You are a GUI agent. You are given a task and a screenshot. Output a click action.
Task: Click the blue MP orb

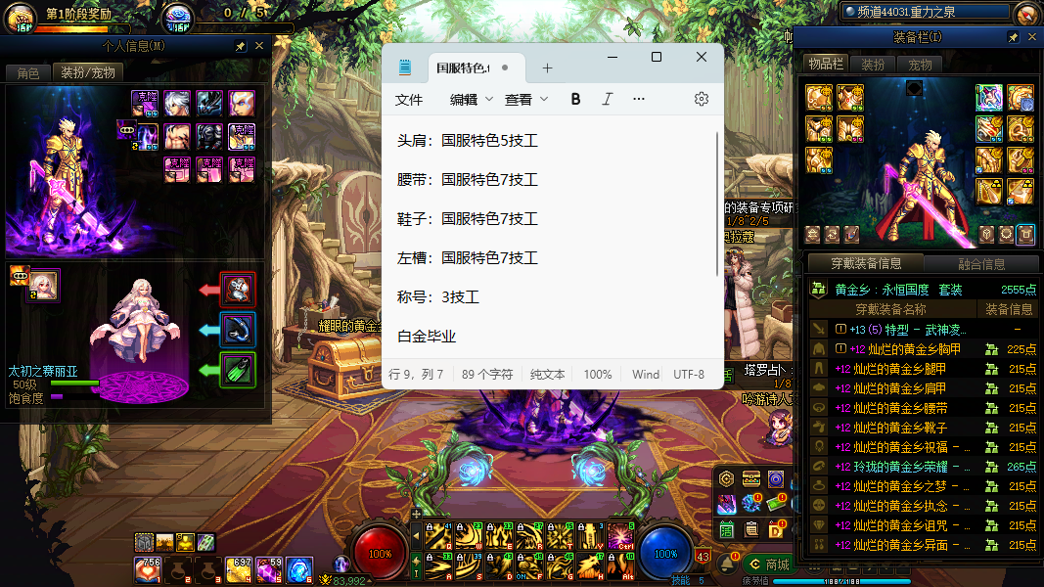pos(665,553)
